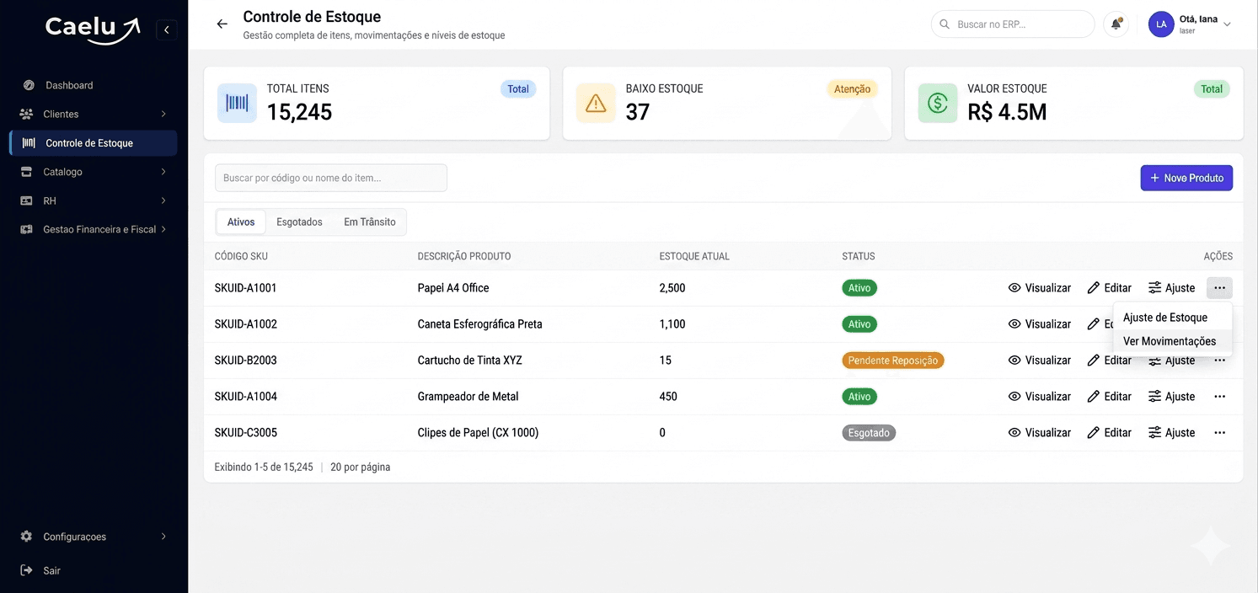Open more options for Clipes de Papel
The height and width of the screenshot is (593, 1258).
pyautogui.click(x=1219, y=433)
